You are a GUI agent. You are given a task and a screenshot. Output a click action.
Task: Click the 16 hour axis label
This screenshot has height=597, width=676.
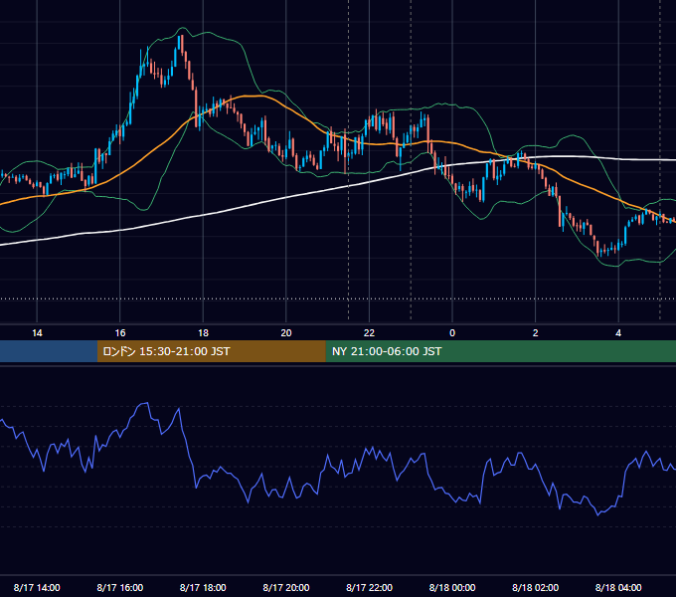tap(120, 333)
